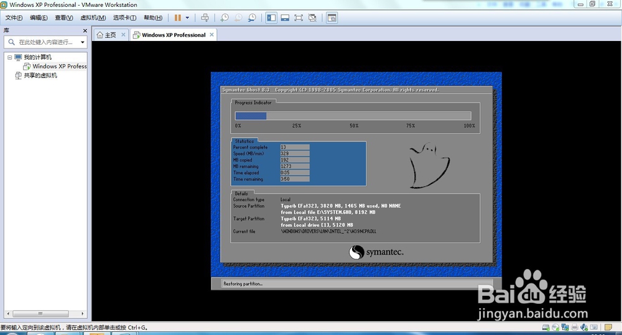Viewport: 622px width, 335px height.
Task: Click the Speed (MB/min) value 329
Action: click(295, 154)
